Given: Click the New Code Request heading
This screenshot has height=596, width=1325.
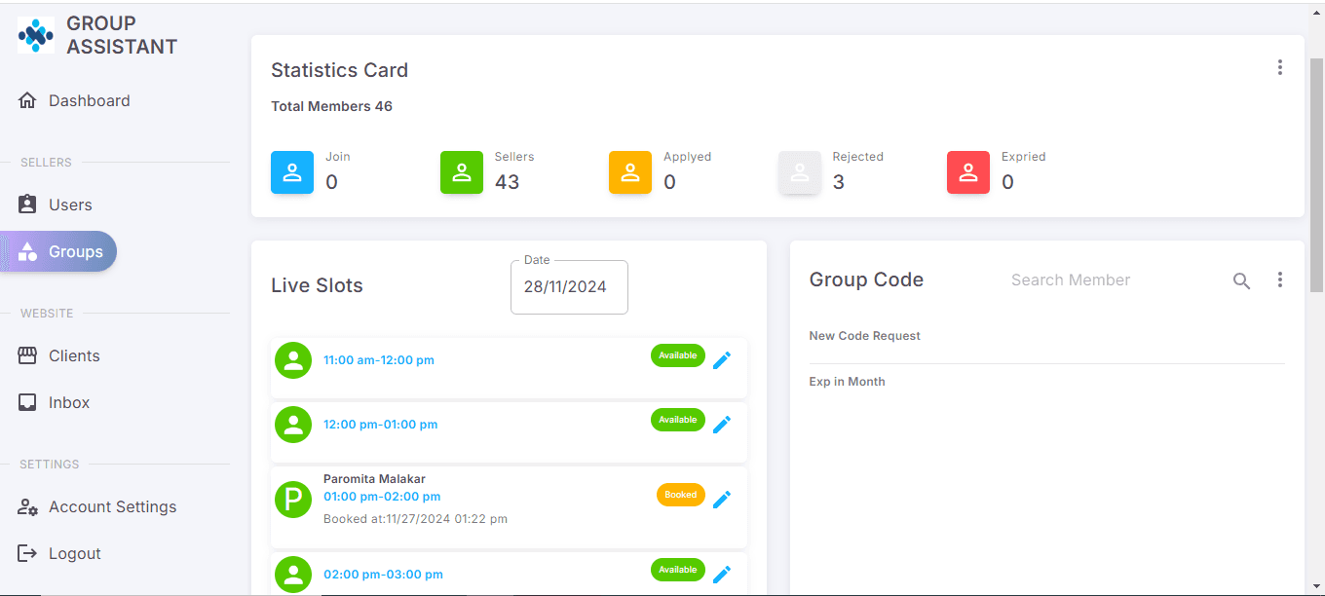Looking at the screenshot, I should [x=865, y=336].
